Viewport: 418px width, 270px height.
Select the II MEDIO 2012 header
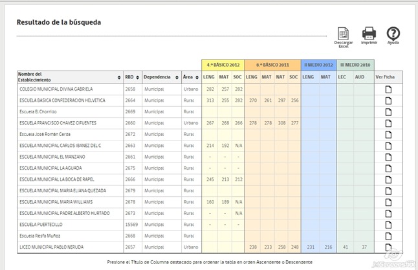tap(318, 65)
